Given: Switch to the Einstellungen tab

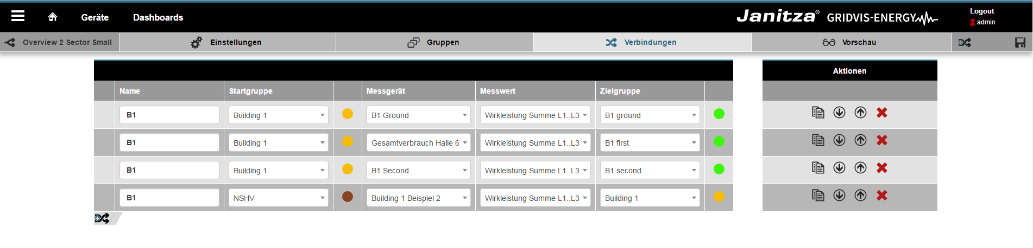Looking at the screenshot, I should click(228, 42).
